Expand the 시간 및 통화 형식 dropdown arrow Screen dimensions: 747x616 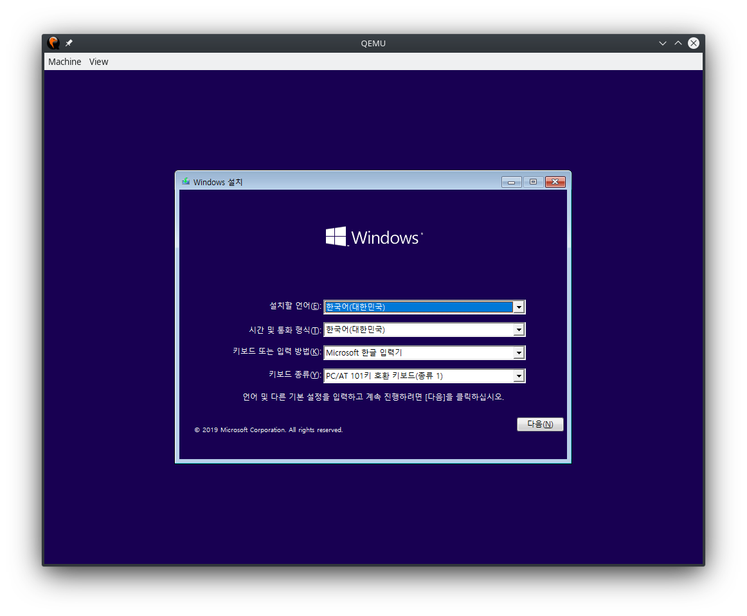(x=519, y=330)
